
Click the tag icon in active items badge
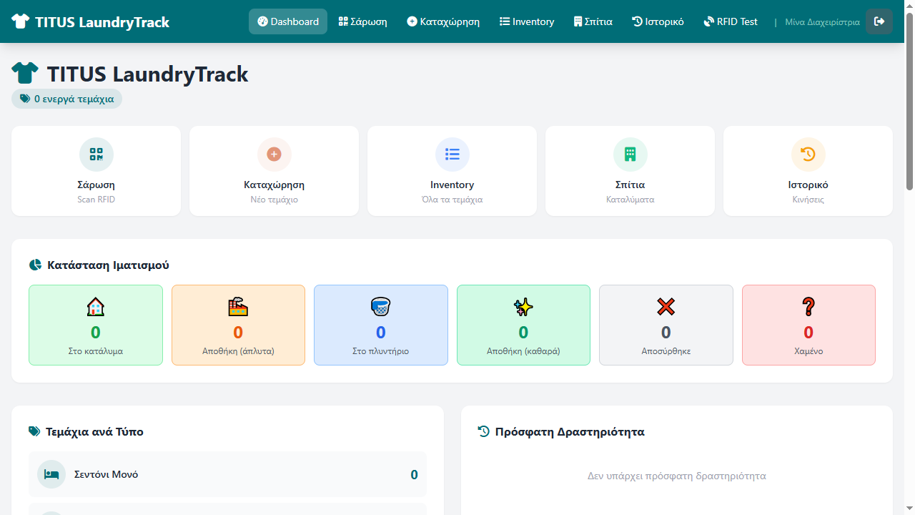25,99
